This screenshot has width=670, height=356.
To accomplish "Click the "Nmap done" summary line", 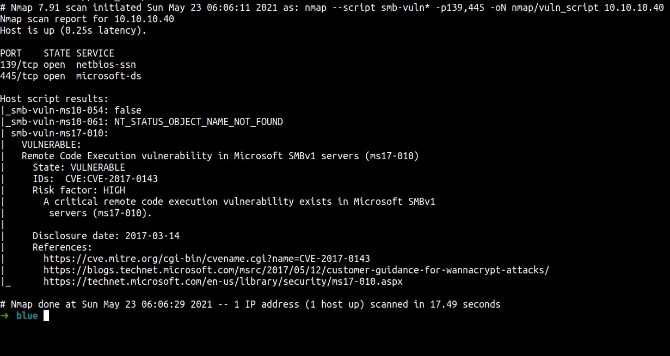I will pos(250,304).
